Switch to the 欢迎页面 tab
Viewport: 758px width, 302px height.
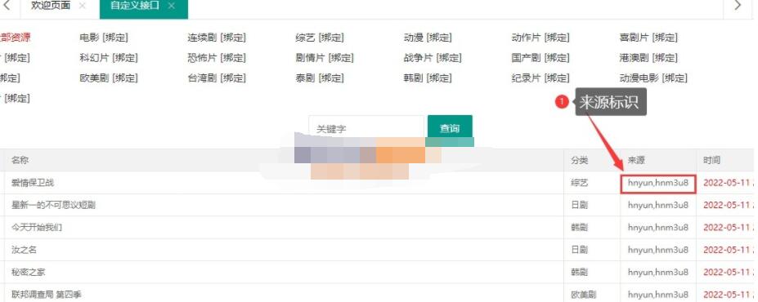coord(51,6)
